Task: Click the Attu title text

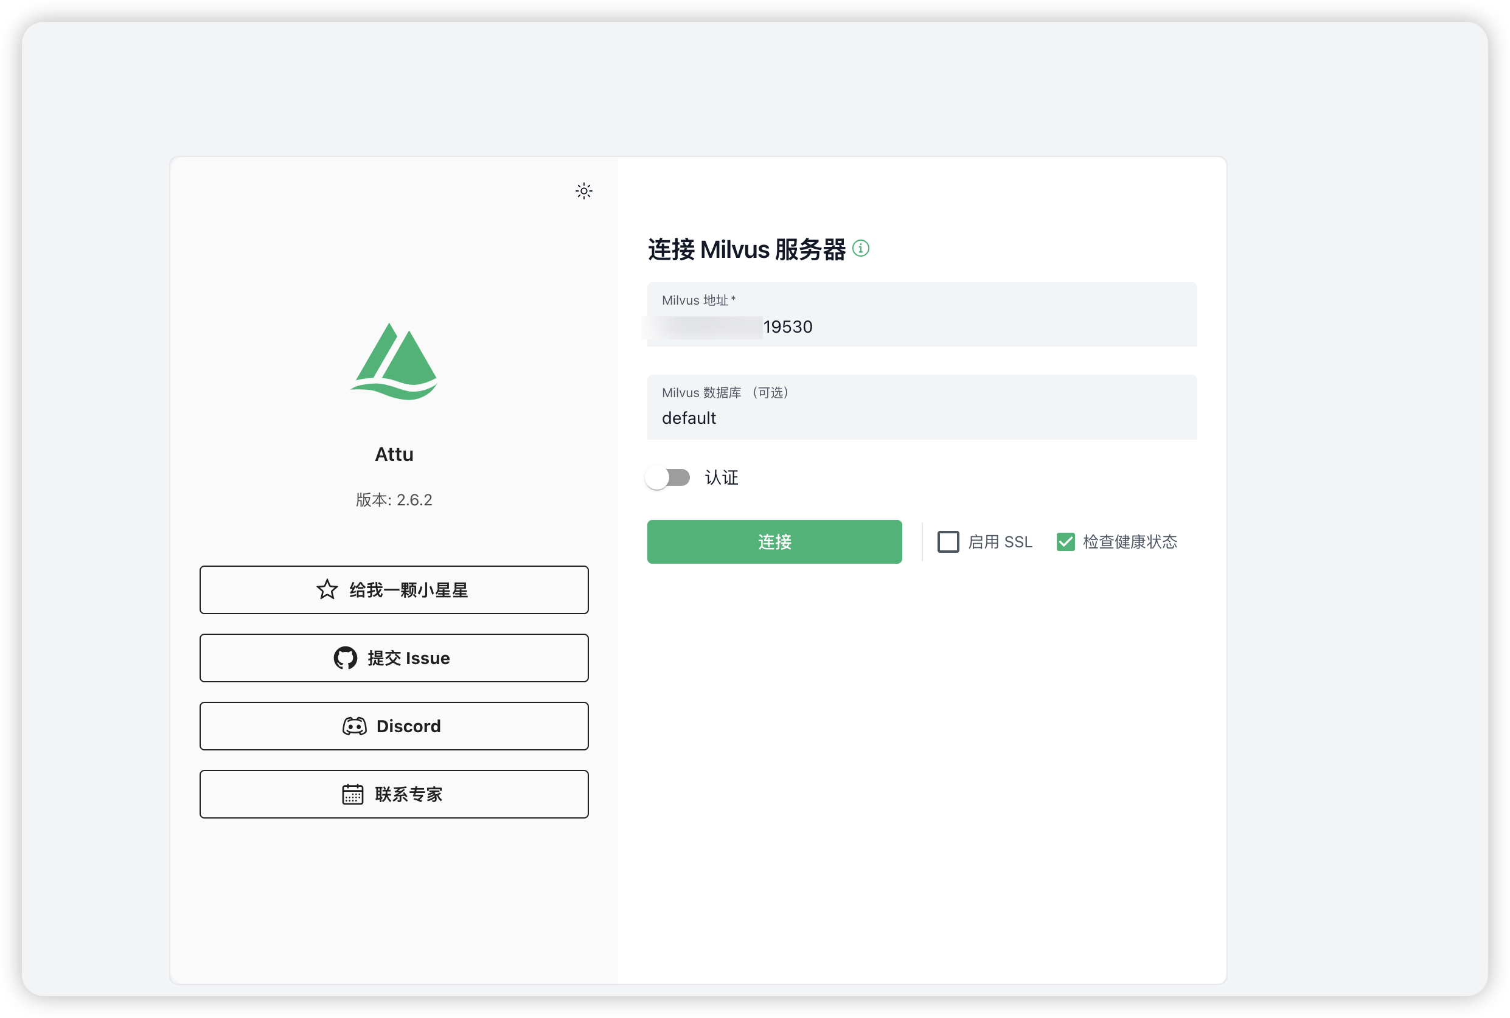Action: tap(394, 454)
